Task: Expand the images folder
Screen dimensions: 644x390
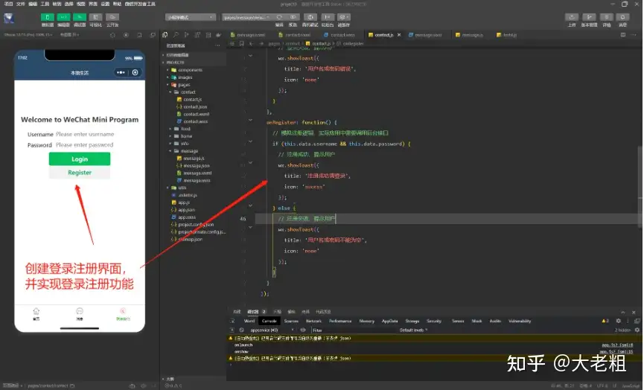Action: (182, 77)
